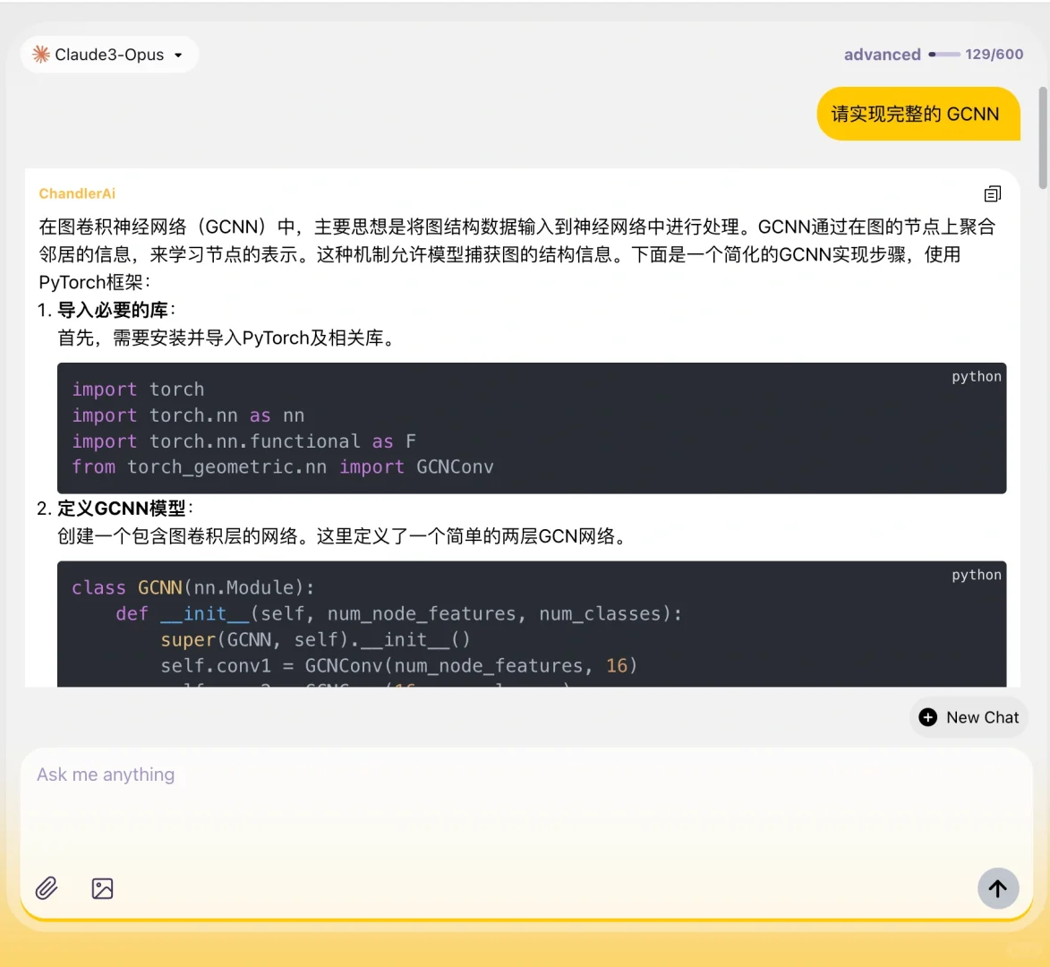Click the paperclip attach file icon
1050x967 pixels.
click(x=47, y=888)
